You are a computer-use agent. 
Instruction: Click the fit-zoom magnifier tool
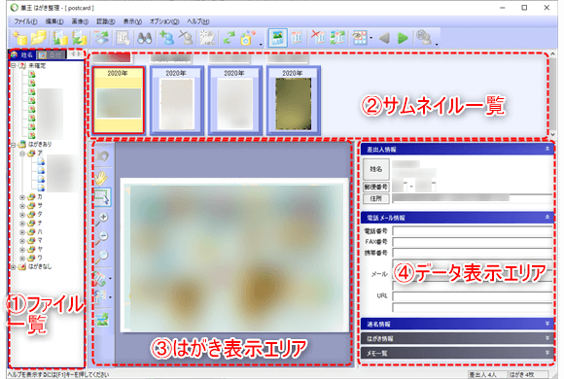click(x=102, y=257)
